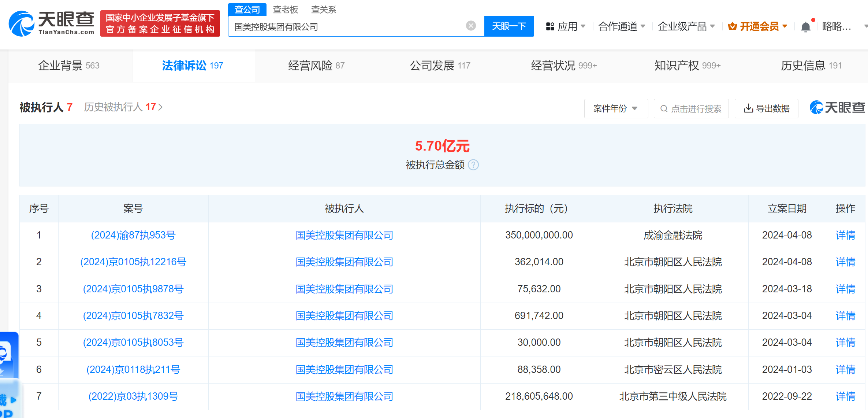The width and height of the screenshot is (868, 418).
Task: Open 详情 for 30,000.00 case
Action: pyautogui.click(x=845, y=343)
